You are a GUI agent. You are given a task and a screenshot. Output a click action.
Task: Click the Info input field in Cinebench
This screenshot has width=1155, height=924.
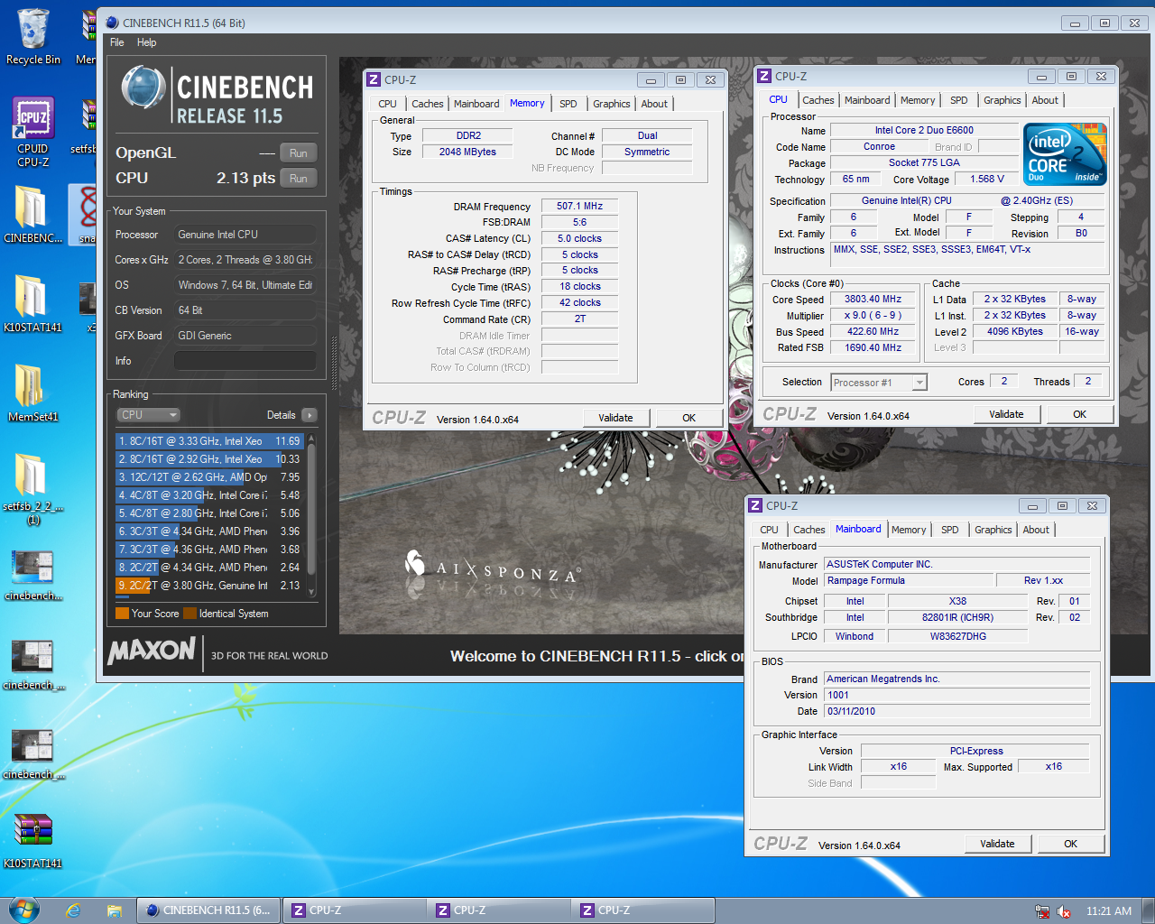click(x=245, y=361)
